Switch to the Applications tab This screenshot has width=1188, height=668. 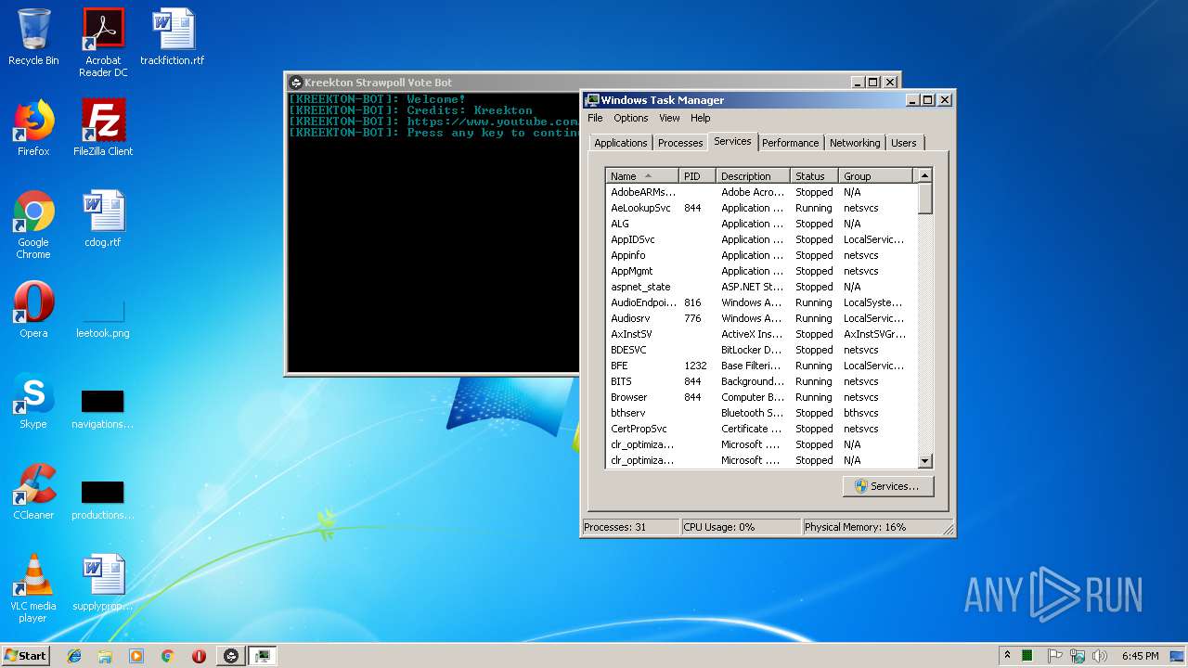point(621,143)
